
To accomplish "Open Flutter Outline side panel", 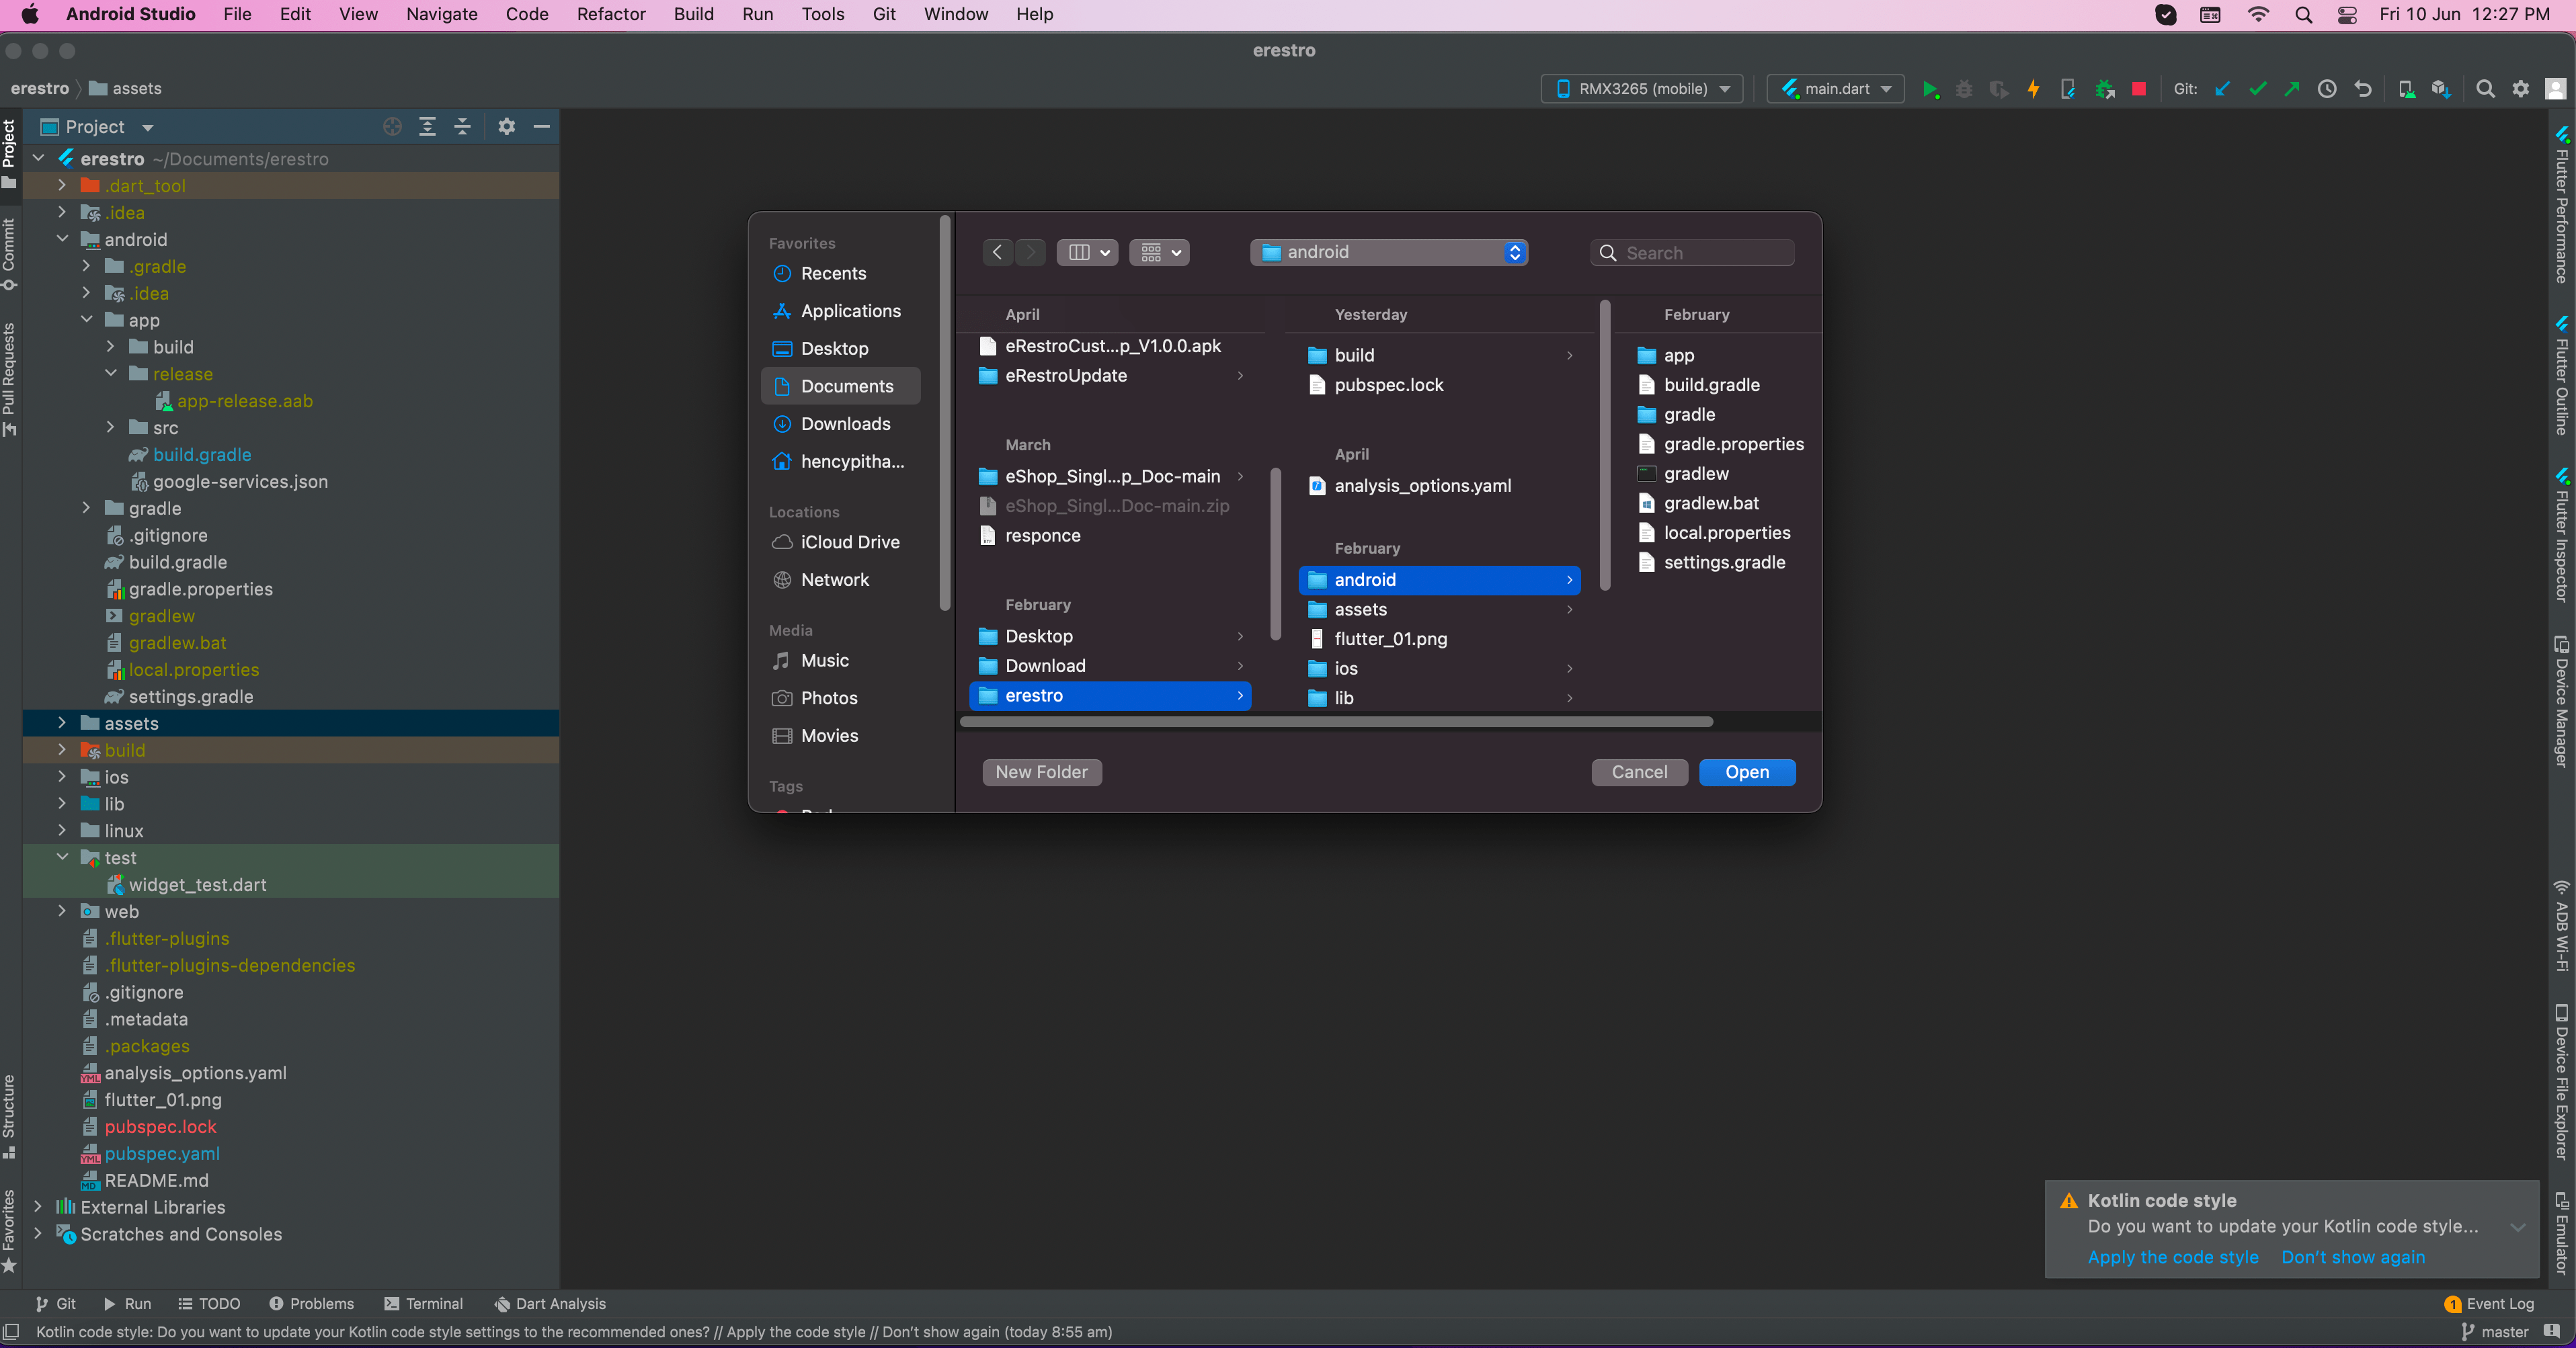I will click(x=2562, y=376).
